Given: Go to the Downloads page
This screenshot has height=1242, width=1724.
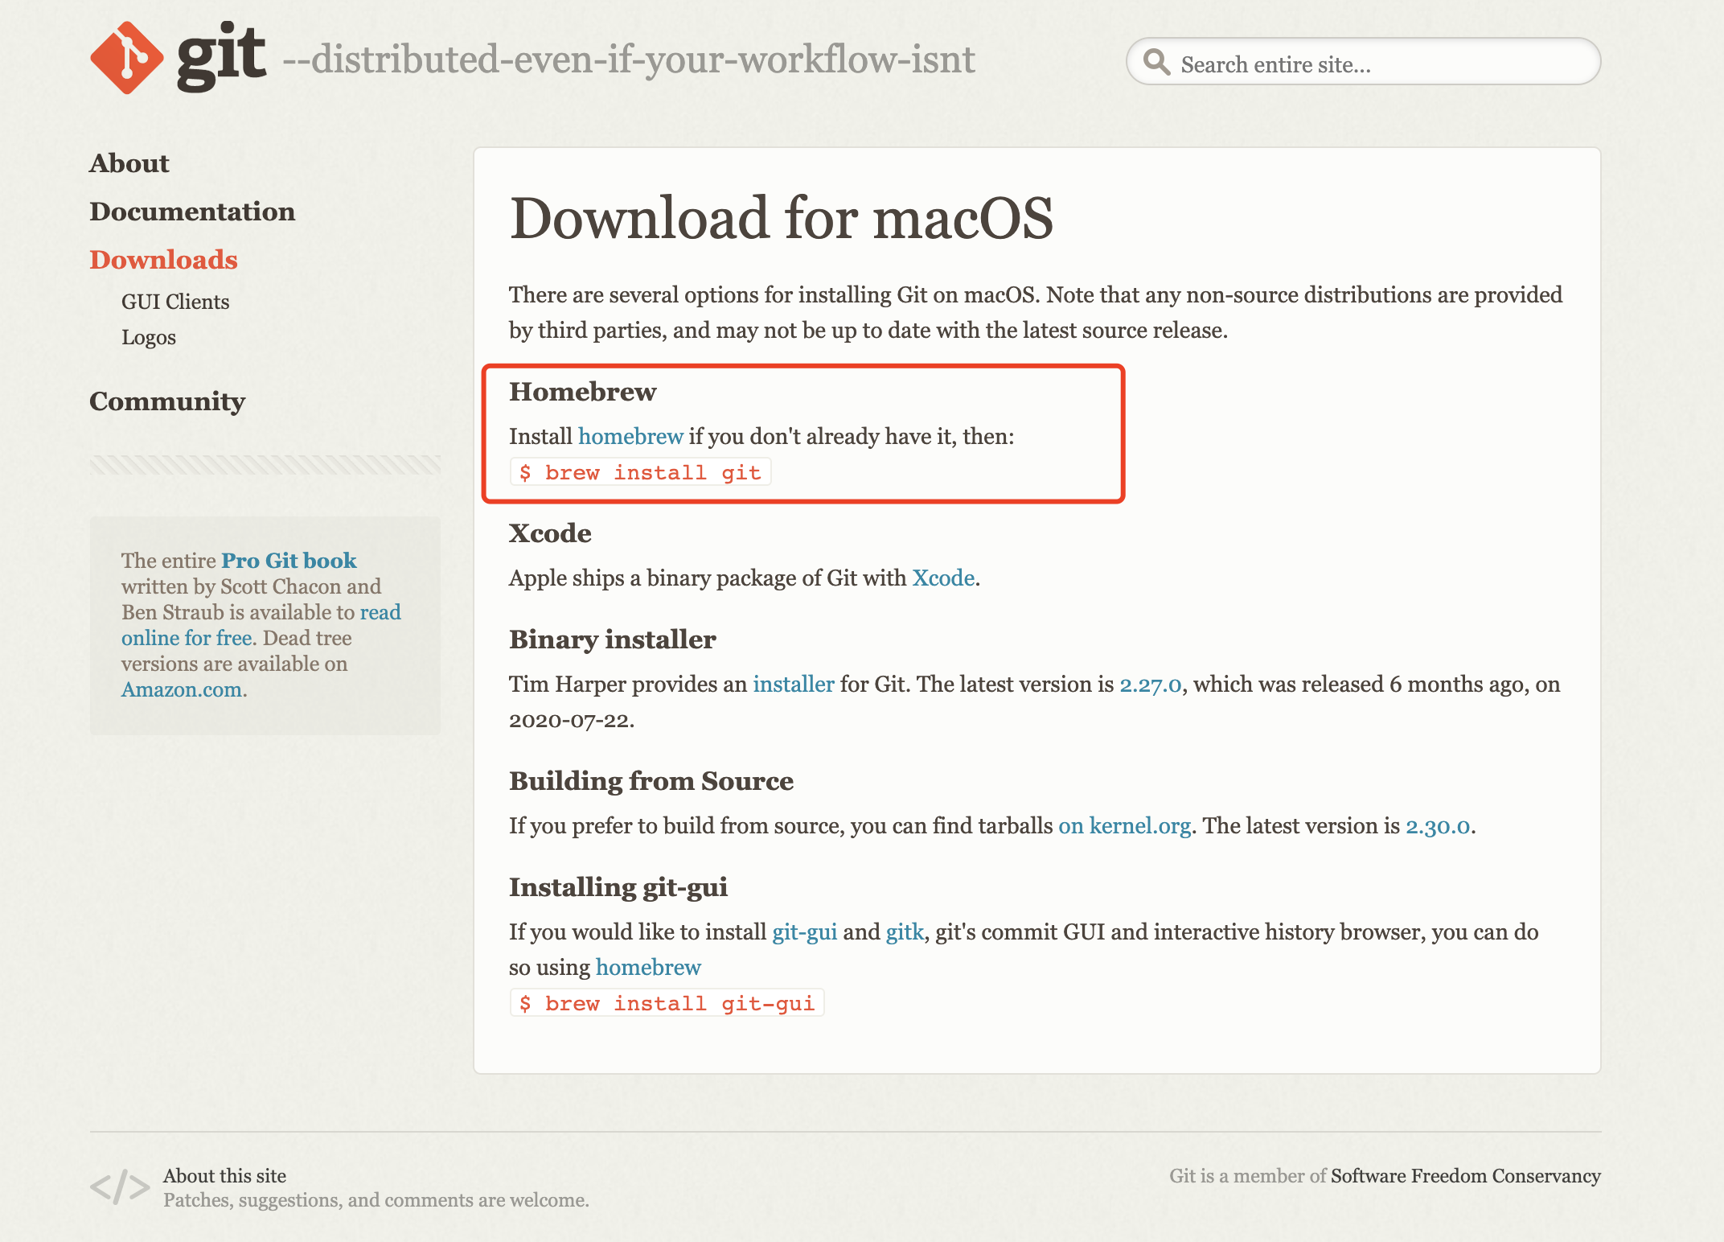Looking at the screenshot, I should coord(163,260).
